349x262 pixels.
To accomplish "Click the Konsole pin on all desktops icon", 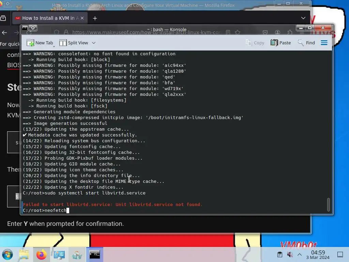I will [33, 28].
